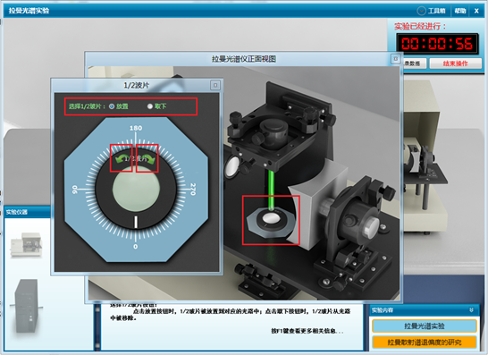Viewport: 488px width, 355px height.
Task: Click the 270 scale label on the dial
Action: tap(193, 189)
